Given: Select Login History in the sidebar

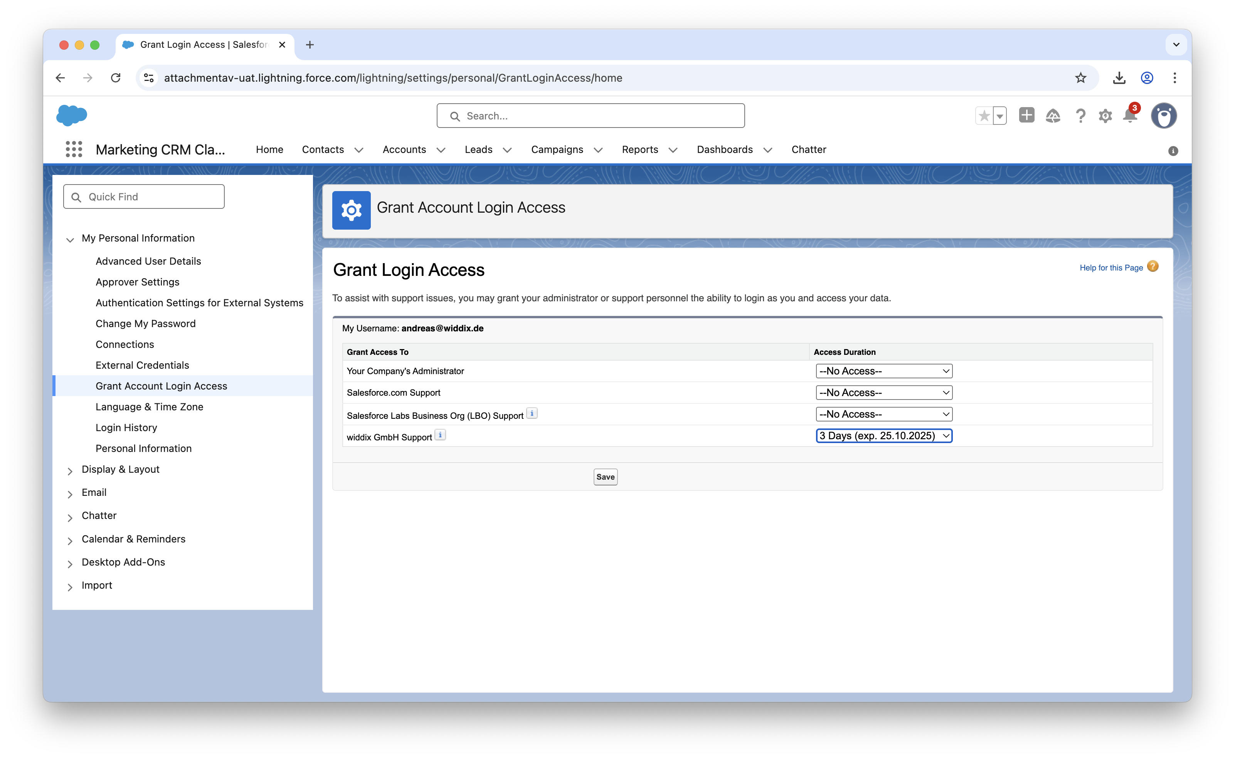Looking at the screenshot, I should click(x=126, y=428).
